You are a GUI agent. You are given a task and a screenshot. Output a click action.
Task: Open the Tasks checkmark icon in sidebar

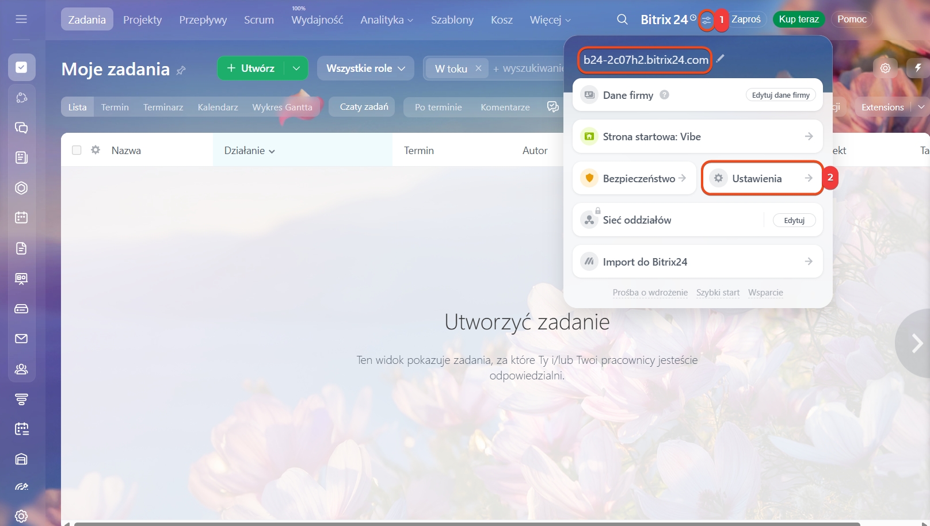point(21,67)
